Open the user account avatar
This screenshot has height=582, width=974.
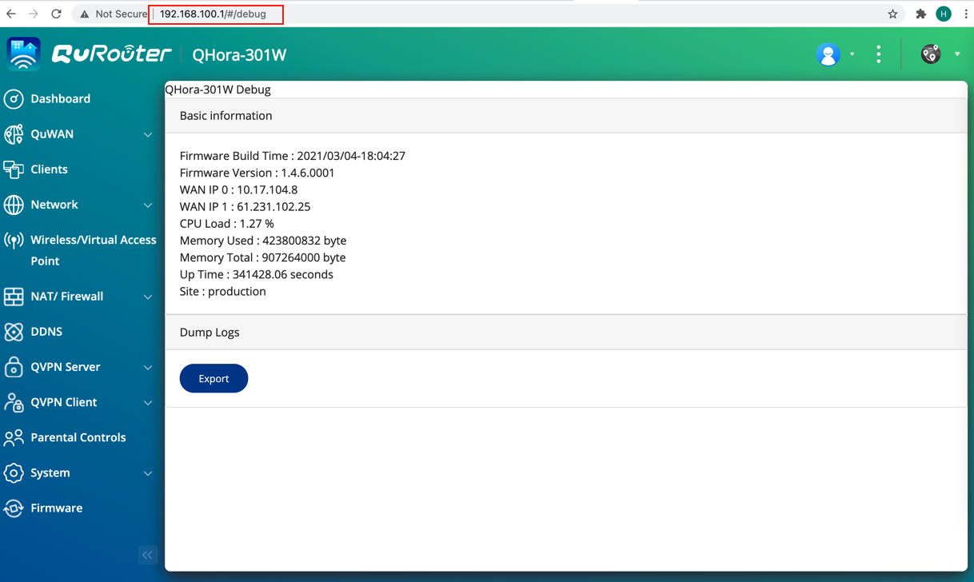tap(828, 54)
